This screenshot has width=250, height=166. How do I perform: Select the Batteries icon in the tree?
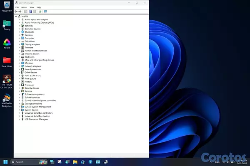click(x=22, y=26)
